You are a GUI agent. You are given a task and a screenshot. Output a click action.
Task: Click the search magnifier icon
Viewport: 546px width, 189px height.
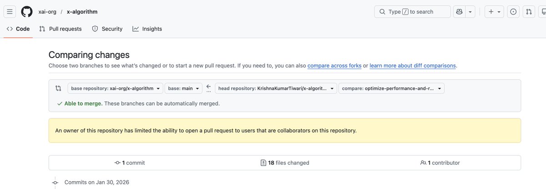click(383, 12)
